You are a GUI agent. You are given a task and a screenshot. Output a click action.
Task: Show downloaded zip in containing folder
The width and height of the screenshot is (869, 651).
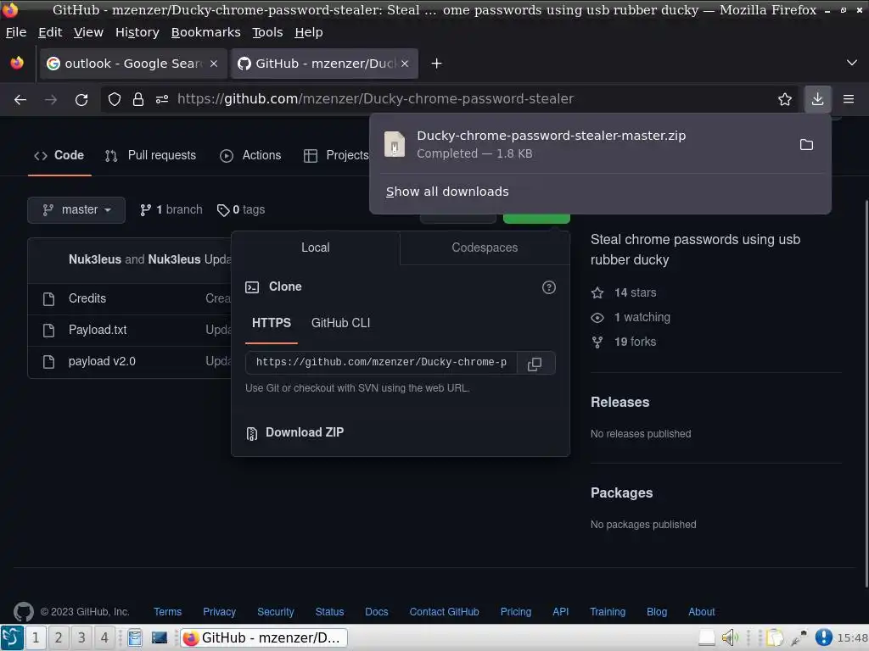pos(806,145)
